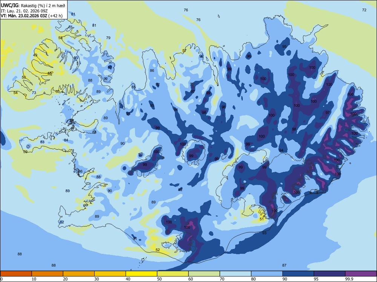The image size is (377, 282).
Task: Click the map value '49'
Action: (35, 55)
